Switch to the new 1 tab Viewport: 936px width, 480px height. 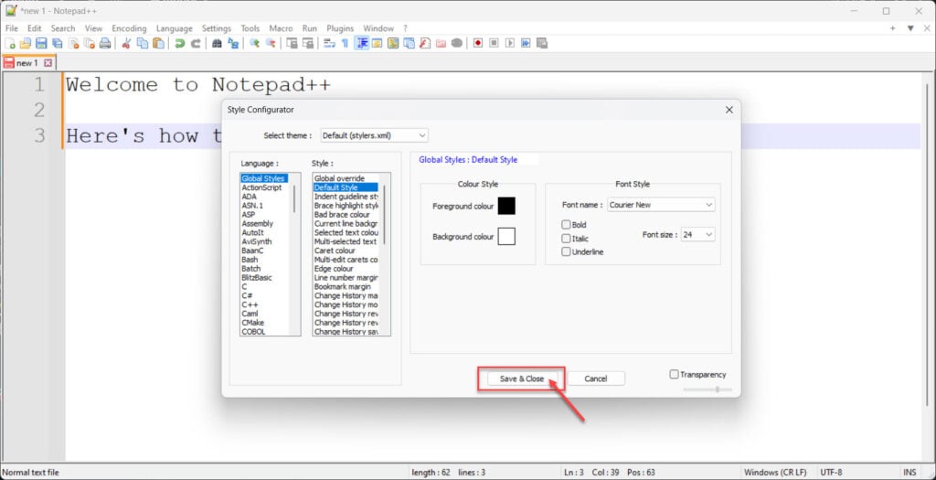click(x=27, y=63)
